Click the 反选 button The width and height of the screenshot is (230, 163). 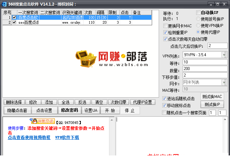point(82,102)
